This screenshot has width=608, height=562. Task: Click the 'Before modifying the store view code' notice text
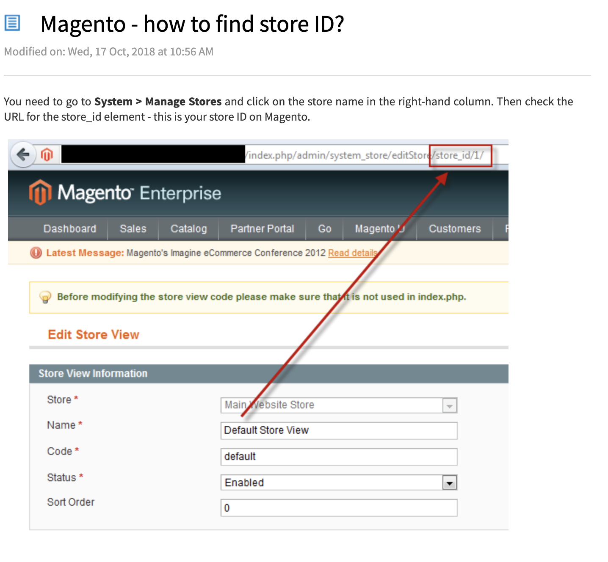pos(262,297)
